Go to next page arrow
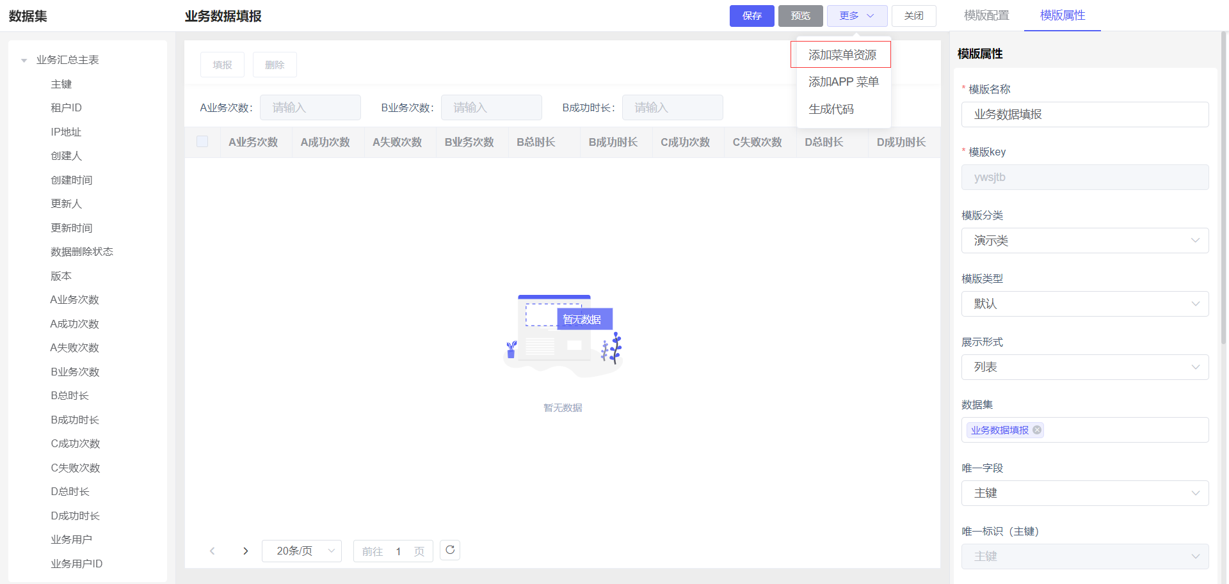Screen dimensions: 1229x584 click(x=245, y=551)
